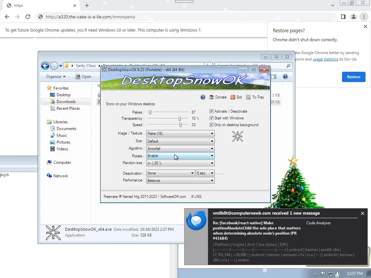Open the Image / Texture dropdown
The image size is (371, 278).
coord(180,134)
